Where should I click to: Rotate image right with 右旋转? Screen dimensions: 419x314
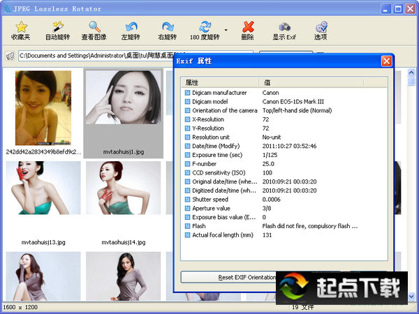pos(167,30)
